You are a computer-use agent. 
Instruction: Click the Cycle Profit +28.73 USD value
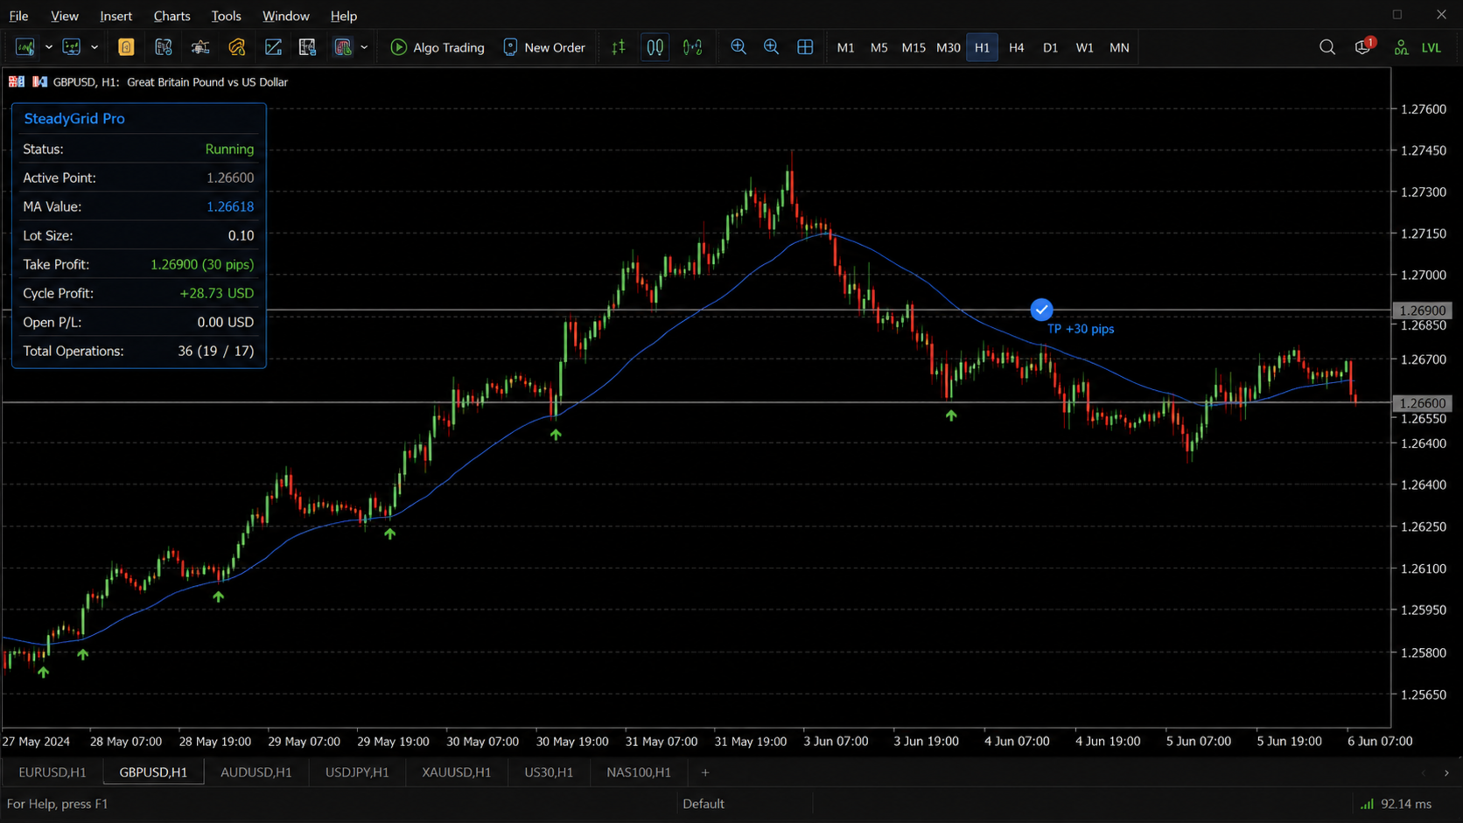point(216,293)
